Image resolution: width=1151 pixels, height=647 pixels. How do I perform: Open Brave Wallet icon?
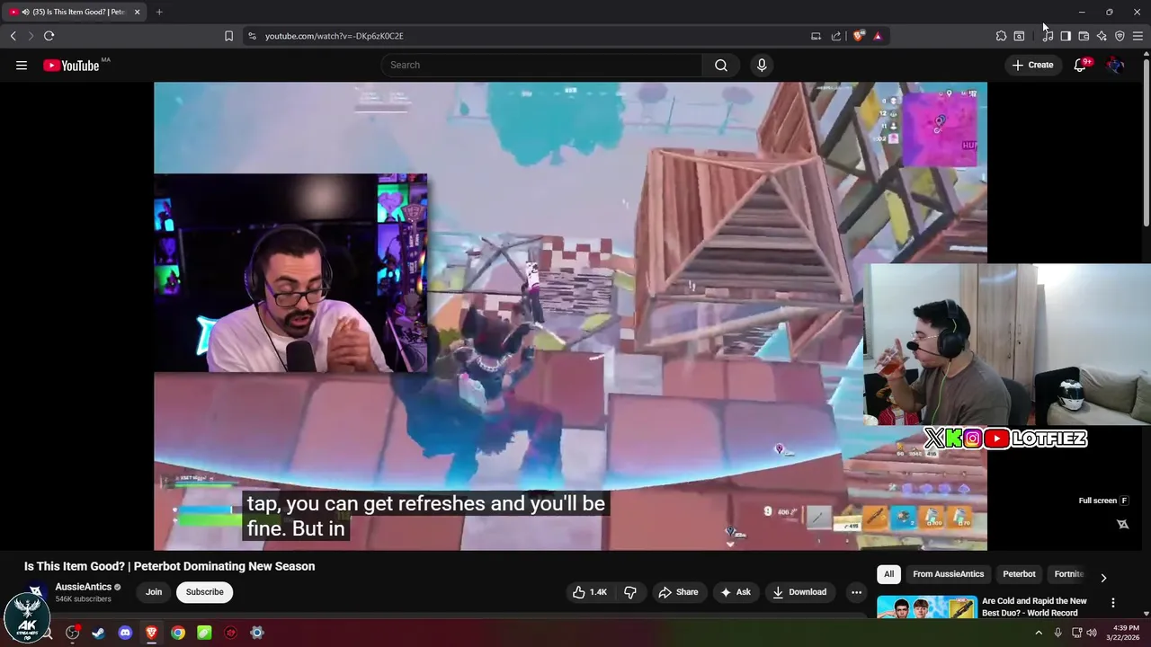pos(1084,36)
